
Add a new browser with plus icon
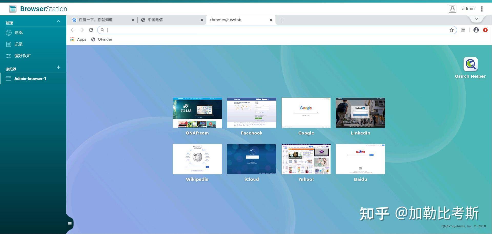[58, 67]
